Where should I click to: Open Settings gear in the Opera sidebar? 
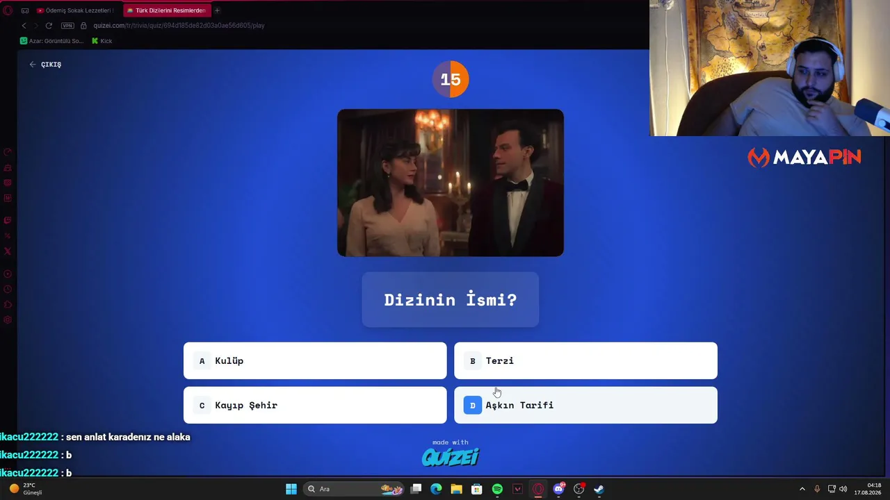pyautogui.click(x=8, y=320)
